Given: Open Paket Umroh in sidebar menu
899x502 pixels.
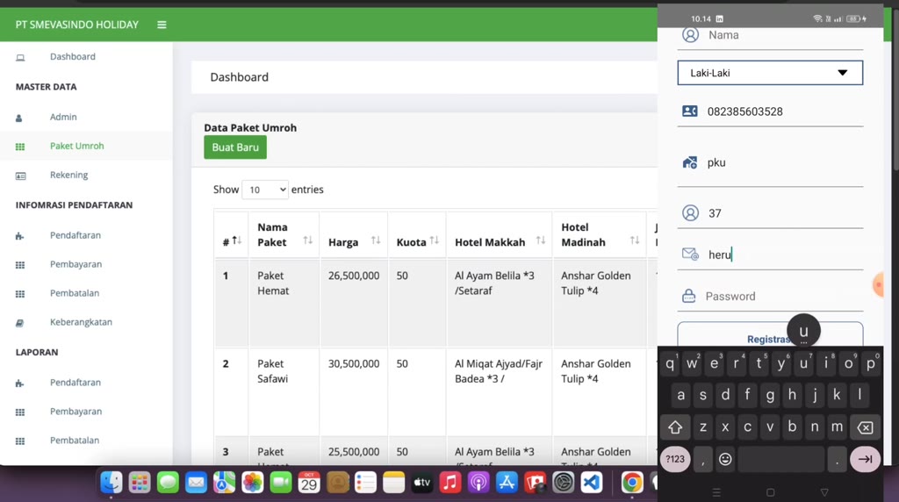Looking at the screenshot, I should pyautogui.click(x=76, y=147).
